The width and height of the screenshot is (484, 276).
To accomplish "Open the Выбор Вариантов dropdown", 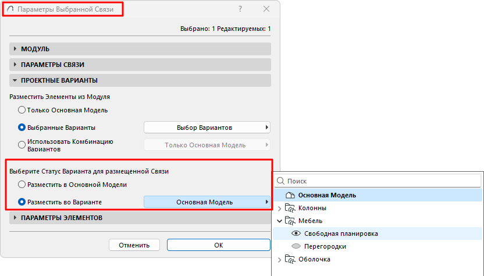I will (x=207, y=127).
